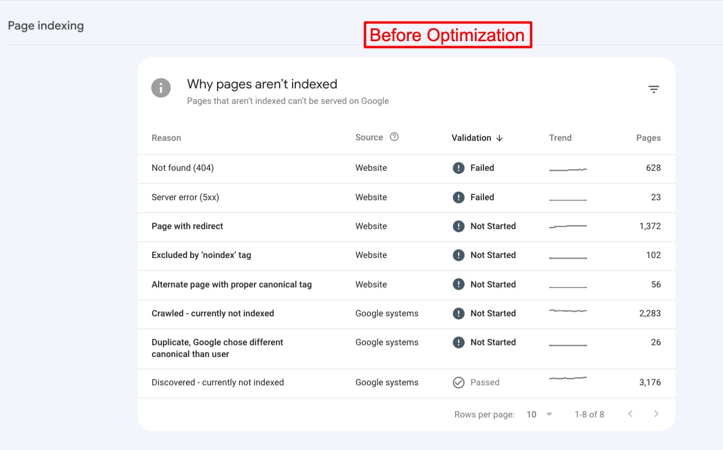Go to previous page arrow

point(630,414)
